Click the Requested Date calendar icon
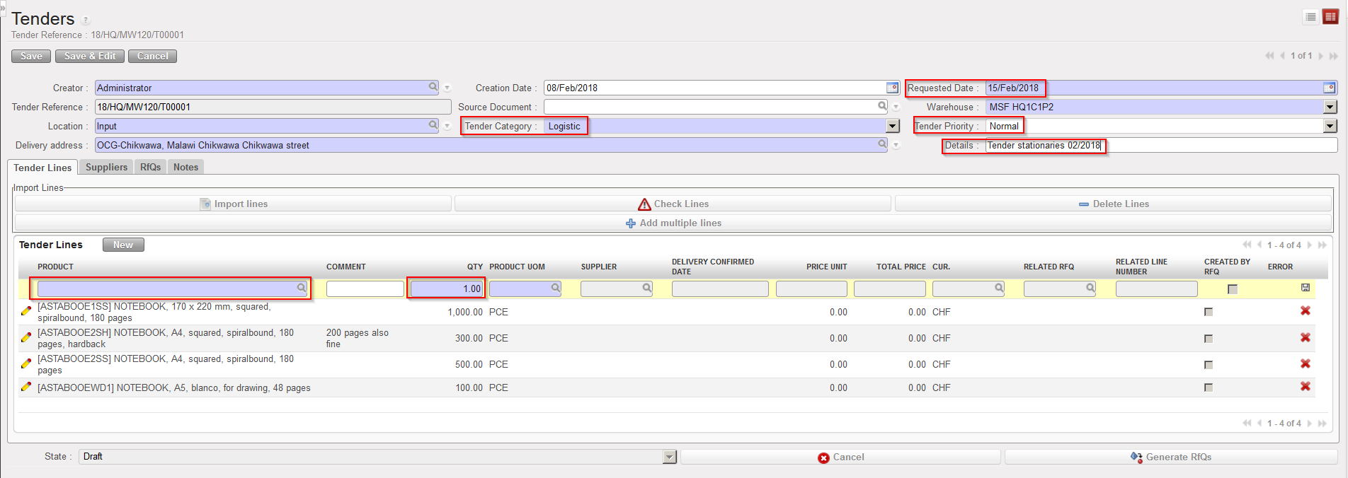 point(1330,88)
